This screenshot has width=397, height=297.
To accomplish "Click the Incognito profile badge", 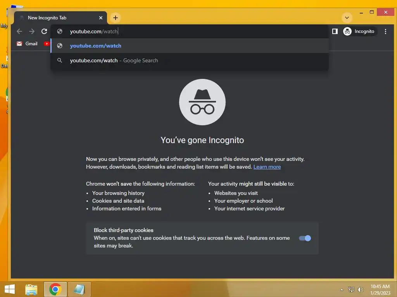I will [x=359, y=31].
